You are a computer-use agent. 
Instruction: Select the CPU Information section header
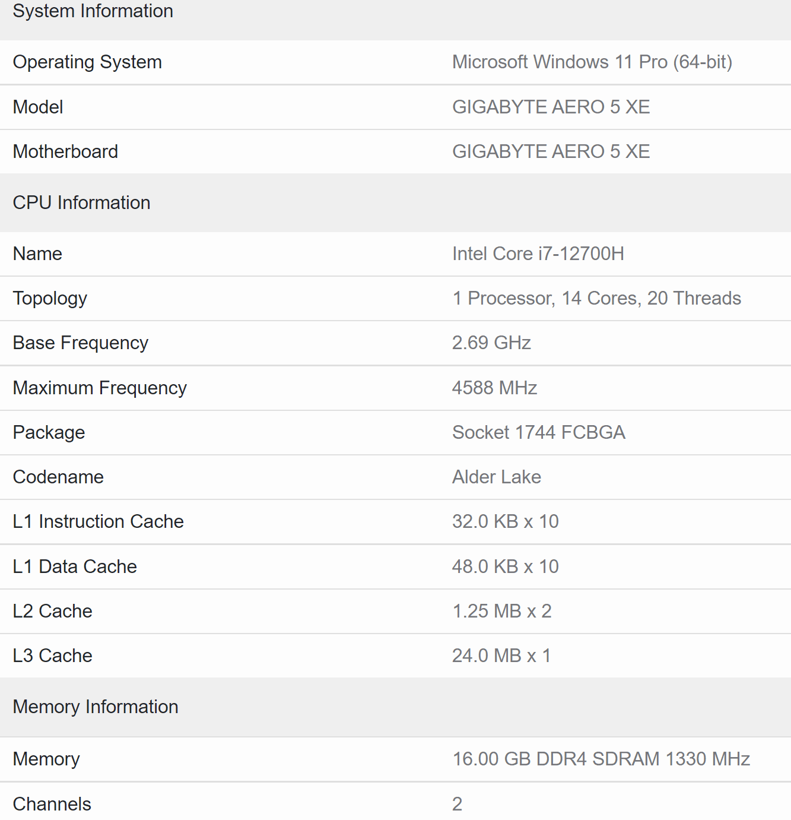[81, 203]
